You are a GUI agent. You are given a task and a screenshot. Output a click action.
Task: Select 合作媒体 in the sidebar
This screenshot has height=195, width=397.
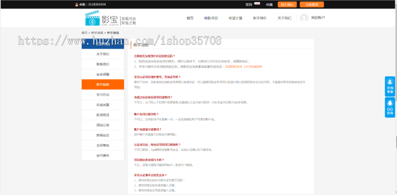[103, 155]
